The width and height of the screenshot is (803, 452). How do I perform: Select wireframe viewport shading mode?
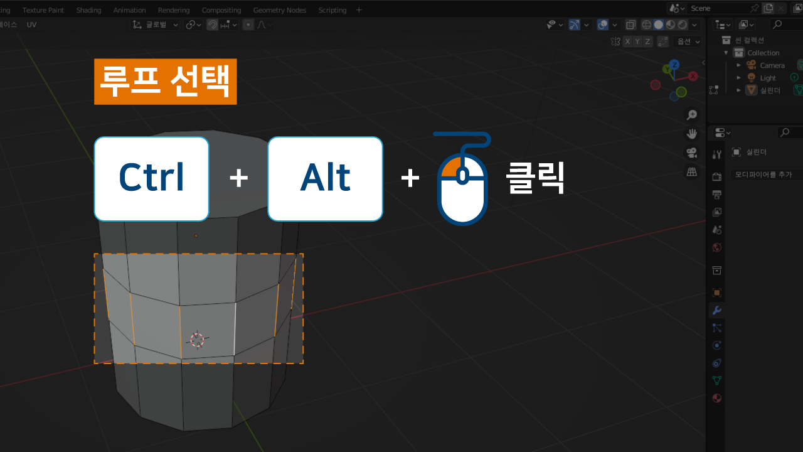coord(646,24)
